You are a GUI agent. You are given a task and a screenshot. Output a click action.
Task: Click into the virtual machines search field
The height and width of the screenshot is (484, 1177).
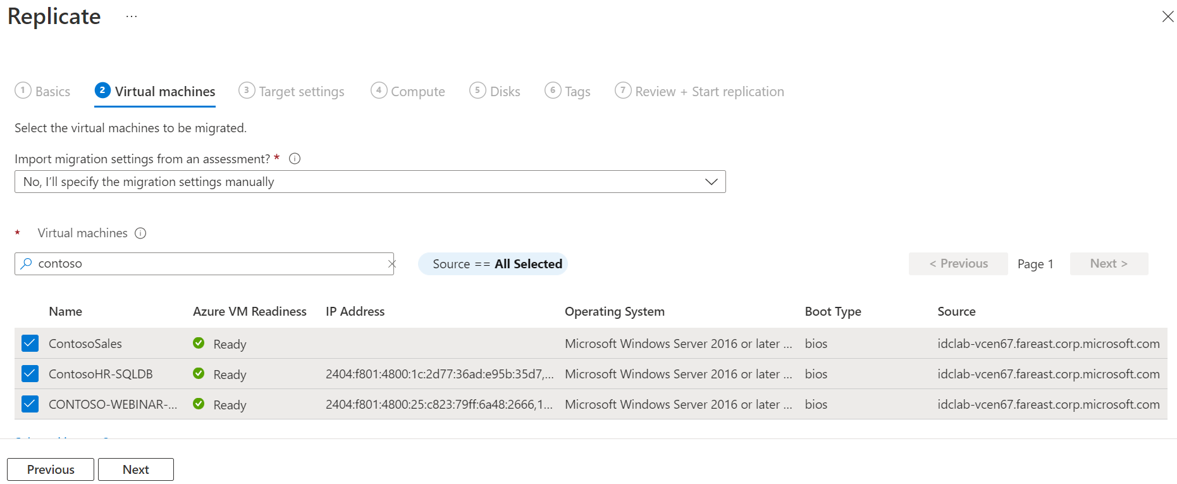pos(209,264)
